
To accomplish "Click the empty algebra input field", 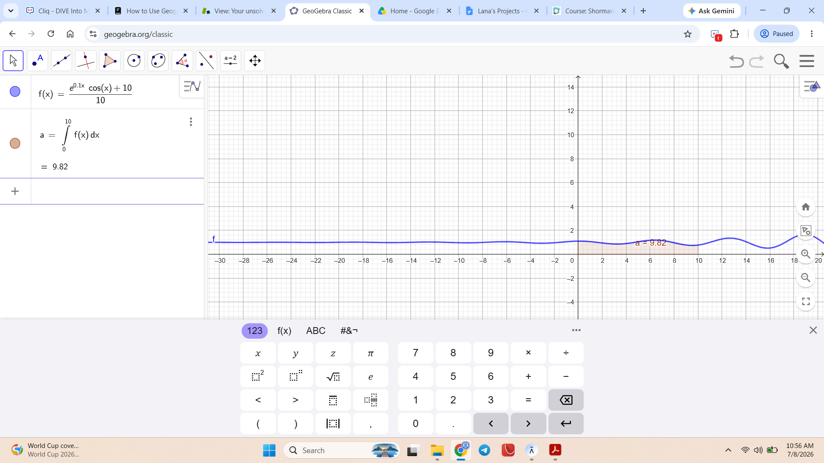I will 117,191.
